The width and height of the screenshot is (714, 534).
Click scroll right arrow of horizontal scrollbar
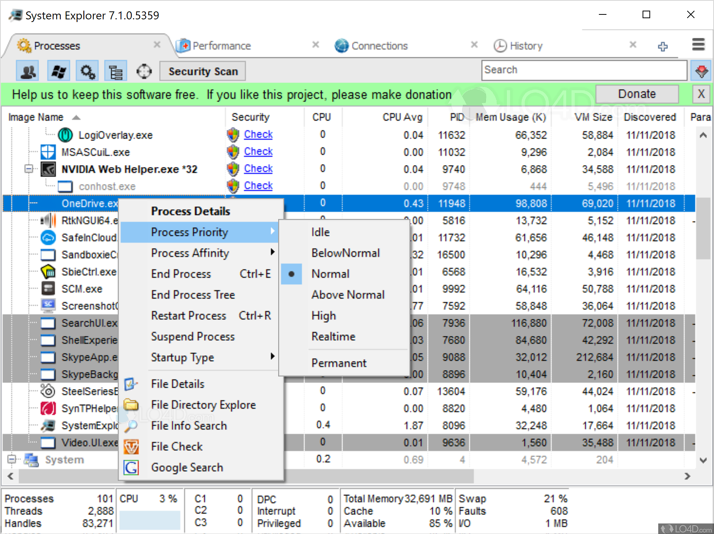[687, 476]
